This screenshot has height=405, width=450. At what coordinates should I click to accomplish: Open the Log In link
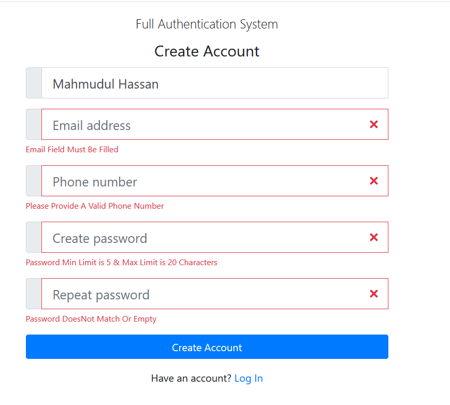click(249, 378)
